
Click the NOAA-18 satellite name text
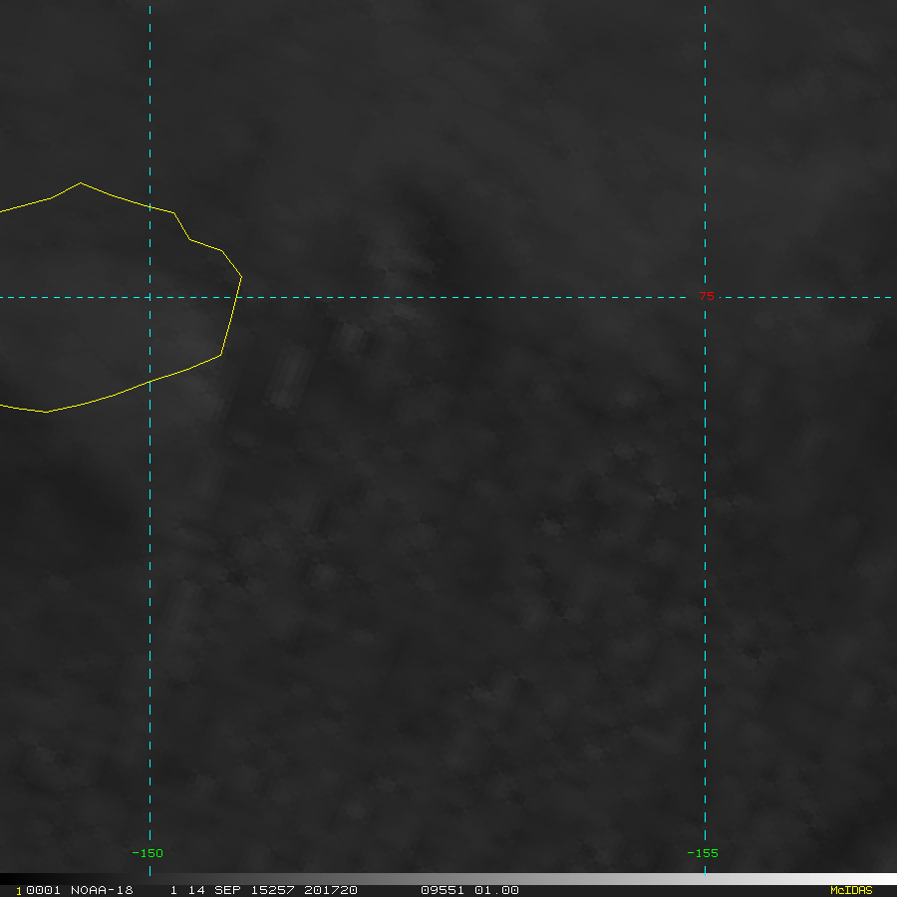102,890
